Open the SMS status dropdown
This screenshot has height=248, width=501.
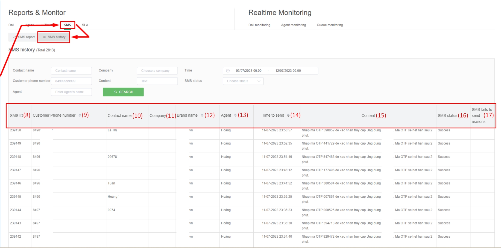[243, 81]
